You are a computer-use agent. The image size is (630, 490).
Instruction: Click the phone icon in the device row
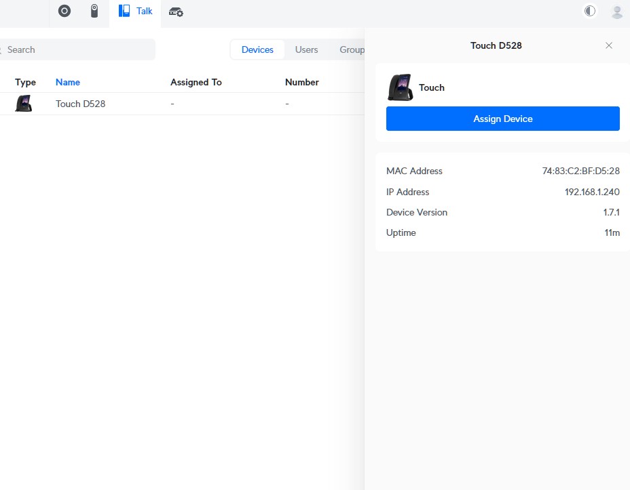[24, 104]
